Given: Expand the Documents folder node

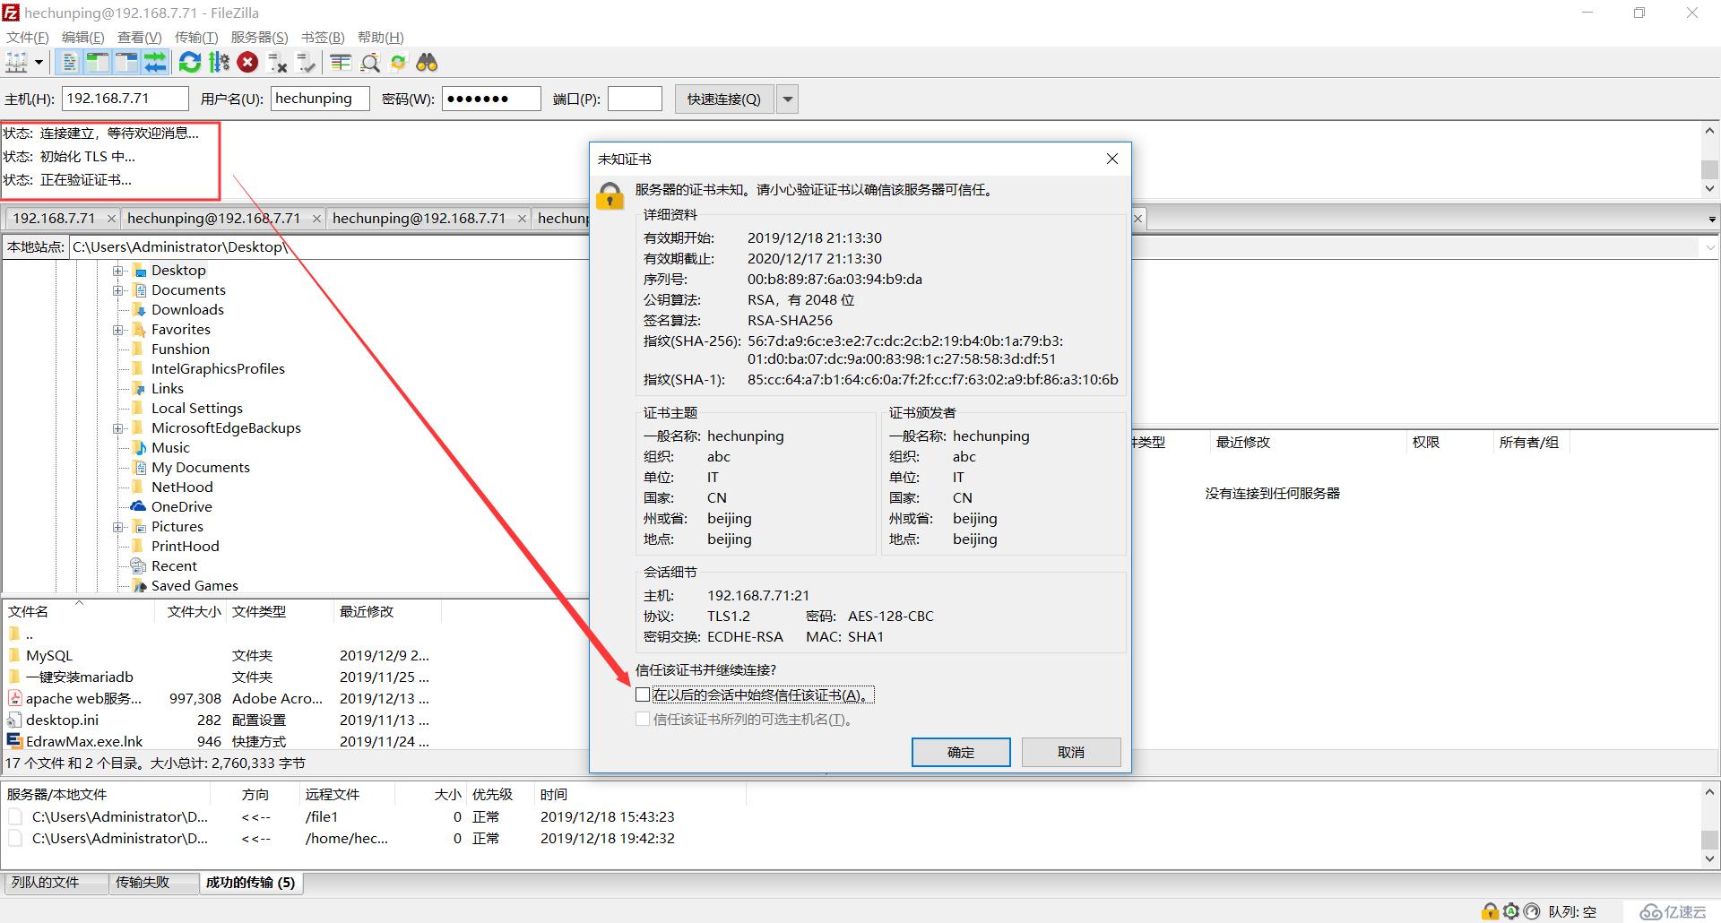Looking at the screenshot, I should pos(118,290).
